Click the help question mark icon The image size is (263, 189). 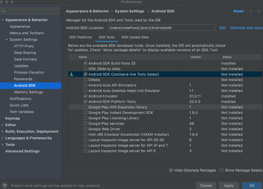[5, 185]
